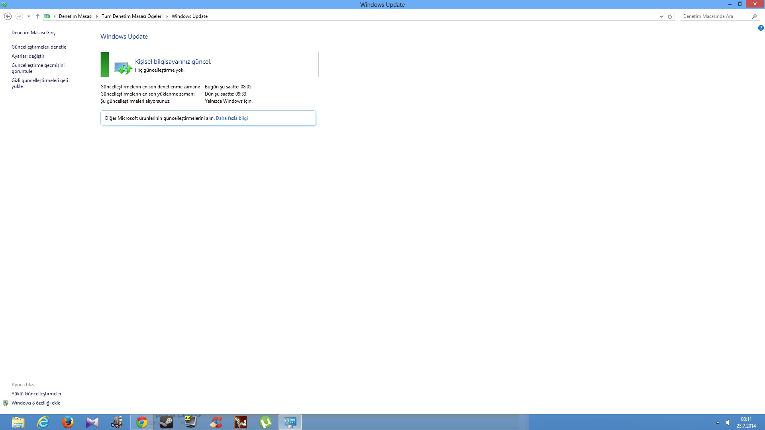The height and width of the screenshot is (430, 765).
Task: Click the search magnifier icon
Action: pyautogui.click(x=754, y=16)
